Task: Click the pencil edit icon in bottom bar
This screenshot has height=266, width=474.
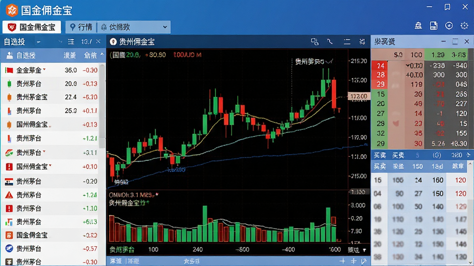Action: click(364, 261)
